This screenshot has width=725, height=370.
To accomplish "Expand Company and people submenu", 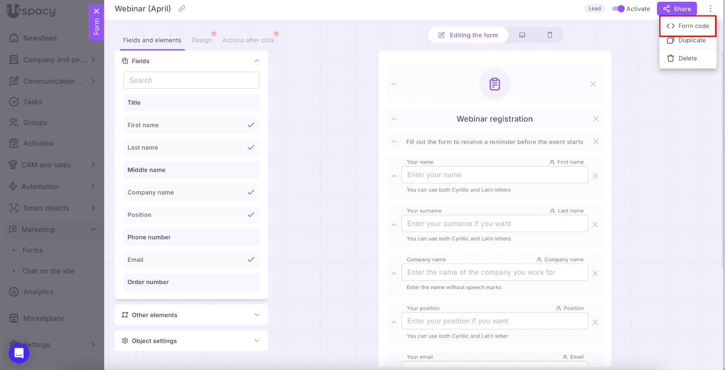I will tap(93, 59).
